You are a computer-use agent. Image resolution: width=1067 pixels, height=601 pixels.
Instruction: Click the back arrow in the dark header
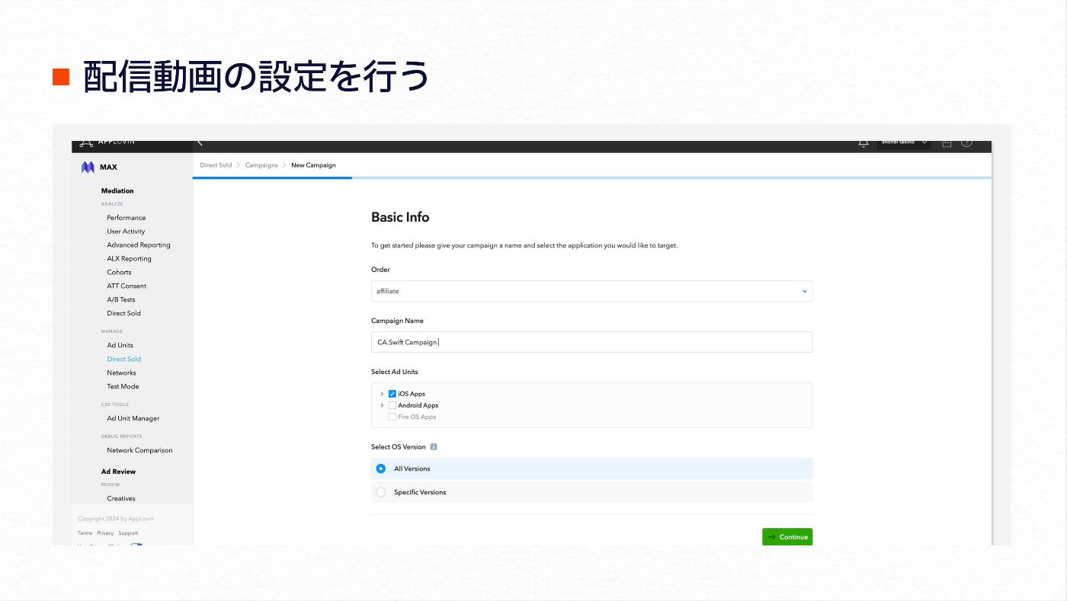[x=200, y=143]
